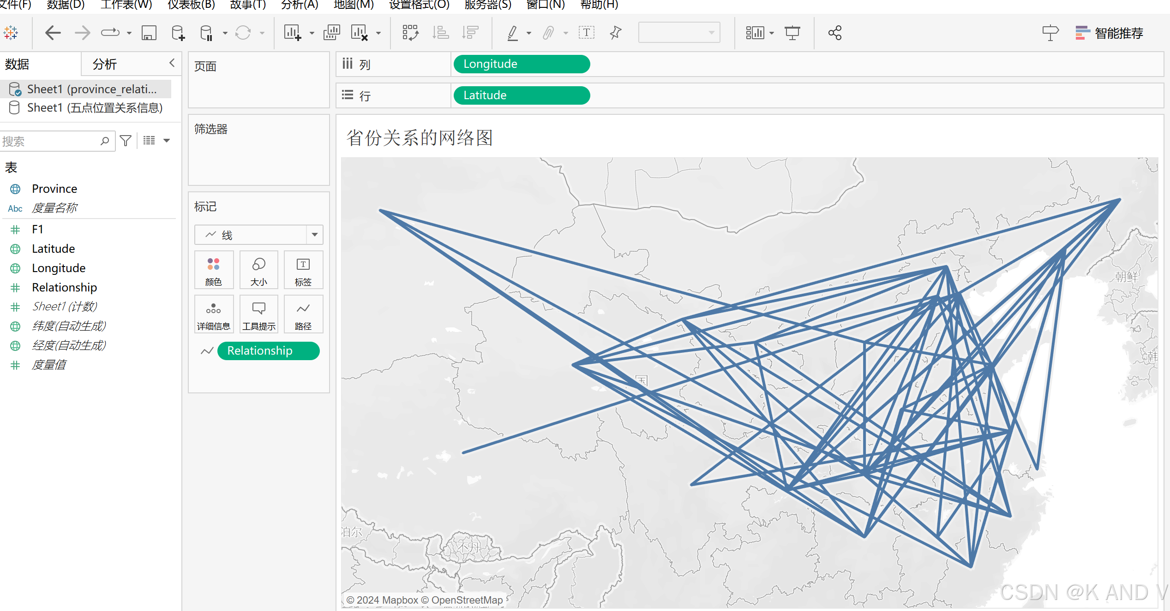Click the Save workbook icon
Image resolution: width=1170 pixels, height=611 pixels.
point(149,33)
